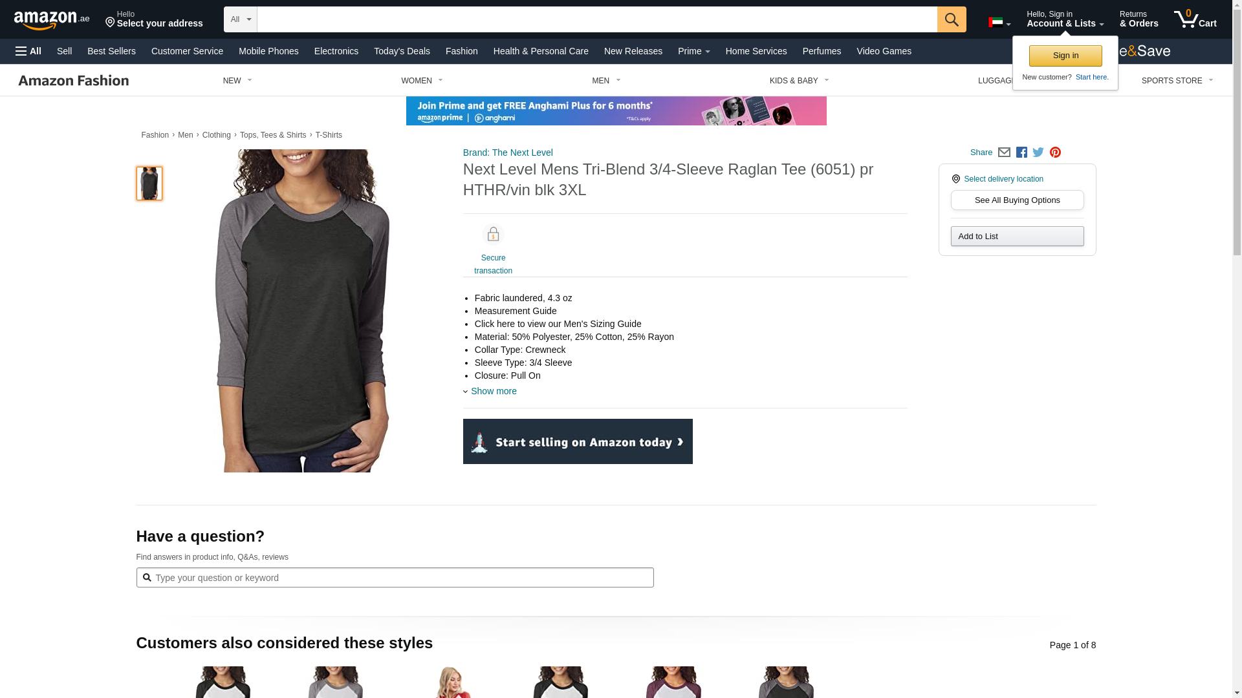1242x698 pixels.
Task: Open the KIDS & BABY menu
Action: (x=799, y=81)
